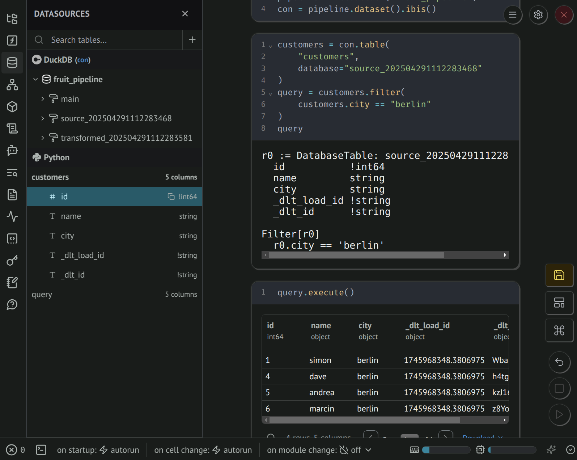The height and width of the screenshot is (460, 577).
Task: Open the file explorer sidebar icon
Action: [x=12, y=18]
